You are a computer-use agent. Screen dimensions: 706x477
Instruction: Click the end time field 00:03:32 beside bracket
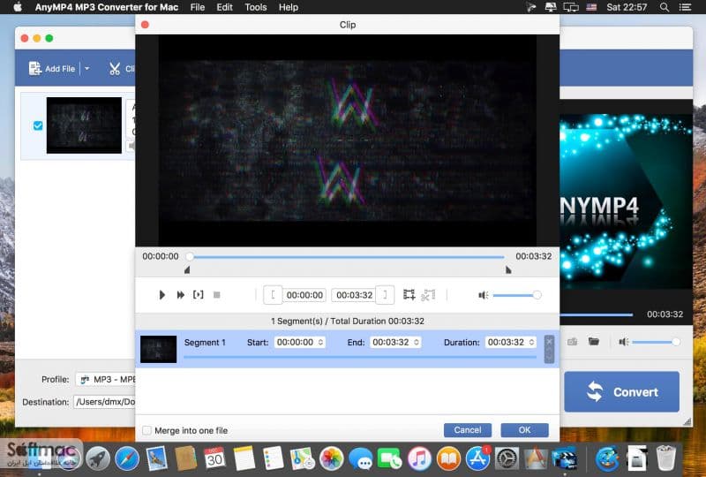355,295
